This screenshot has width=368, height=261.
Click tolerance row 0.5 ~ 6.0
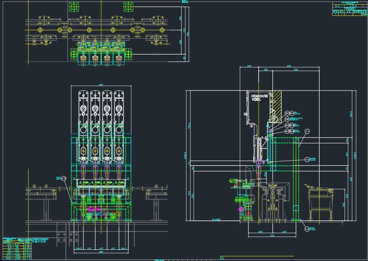(x=17, y=245)
